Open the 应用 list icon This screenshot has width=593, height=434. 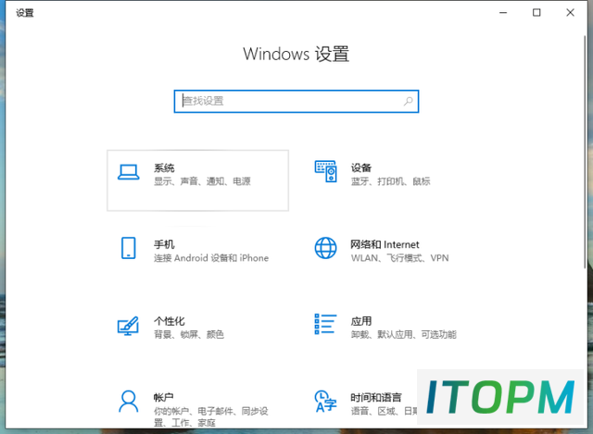[x=325, y=324]
